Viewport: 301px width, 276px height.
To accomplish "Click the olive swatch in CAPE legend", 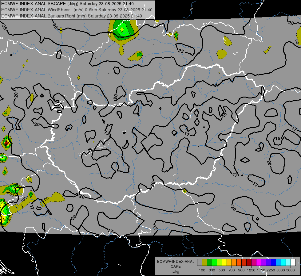I will tap(205, 262).
